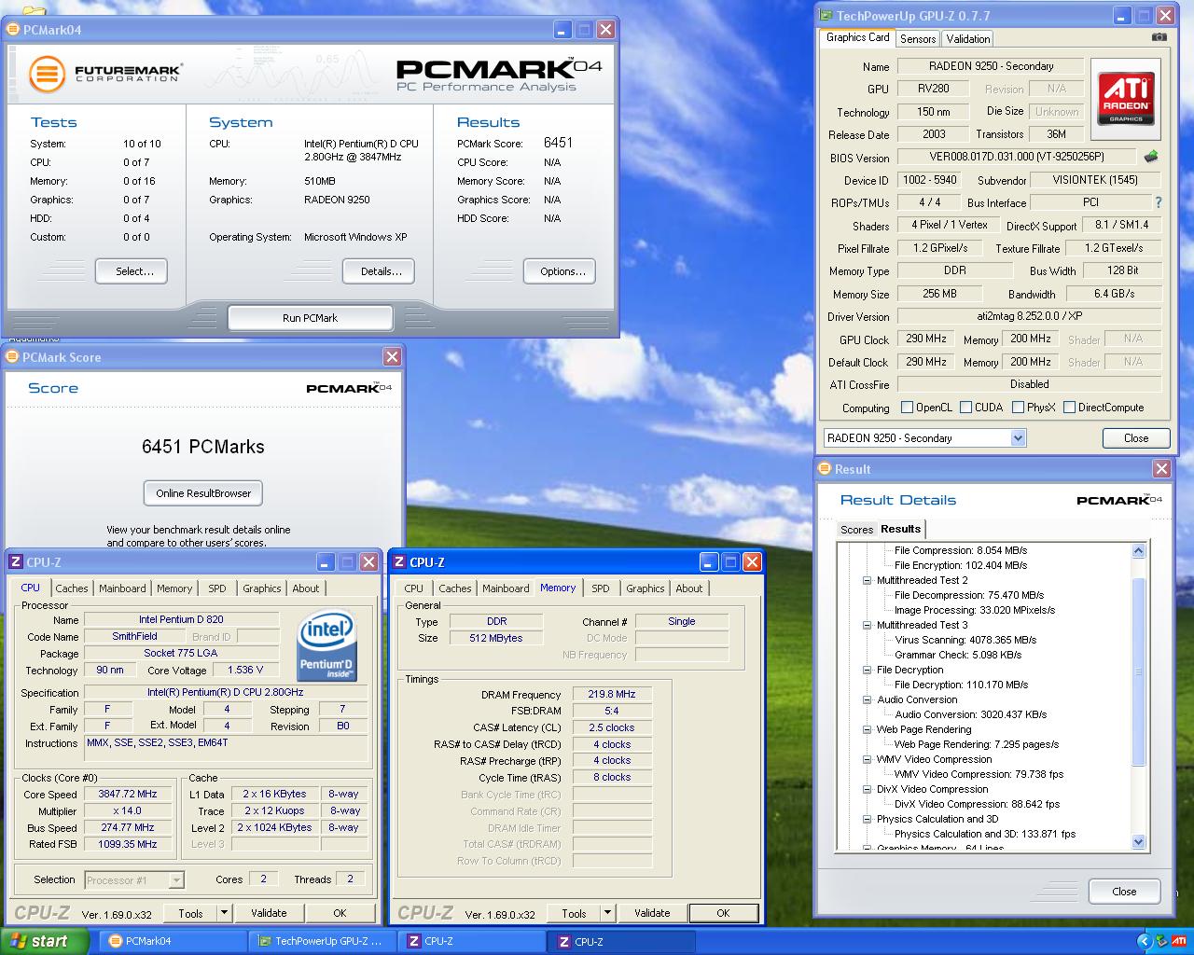This screenshot has width=1194, height=955.
Task: Click the Run PCMark button
Action: click(x=310, y=318)
